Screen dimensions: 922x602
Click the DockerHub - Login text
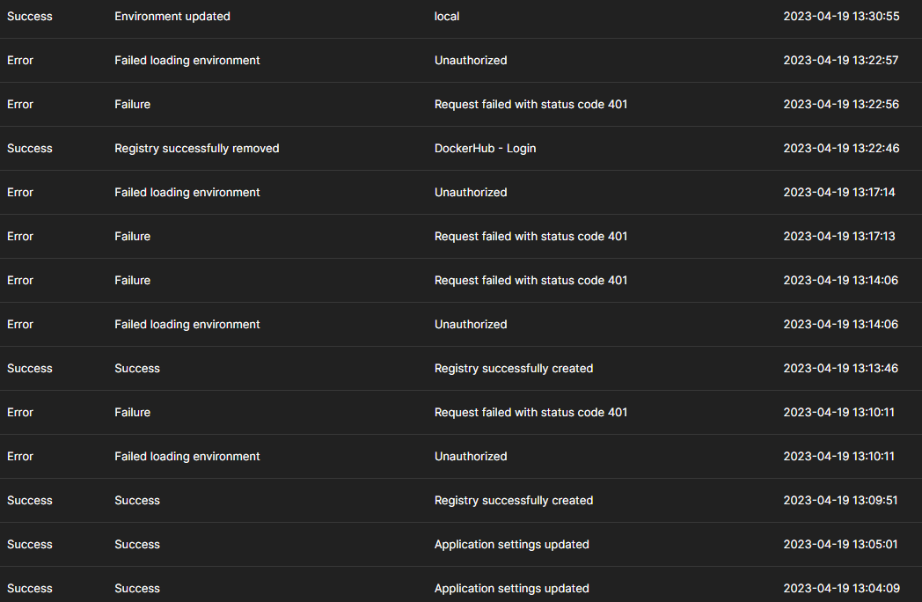coord(485,148)
